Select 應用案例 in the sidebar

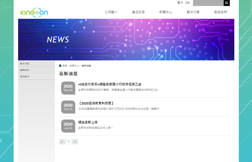pyautogui.click(x=25, y=77)
